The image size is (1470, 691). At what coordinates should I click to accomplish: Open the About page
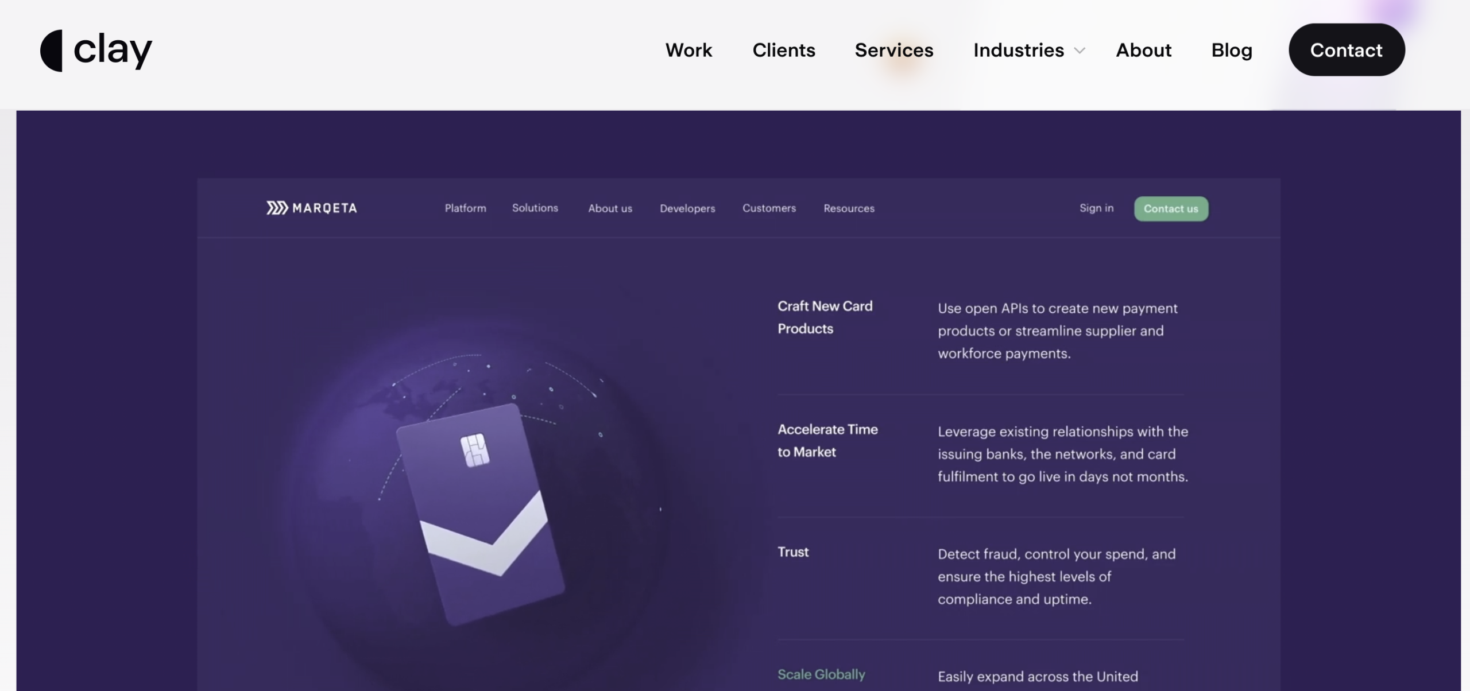tap(1143, 51)
